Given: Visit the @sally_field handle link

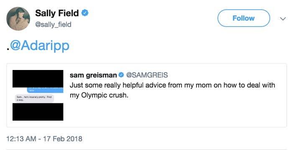Looking at the screenshot, I should (x=53, y=25).
